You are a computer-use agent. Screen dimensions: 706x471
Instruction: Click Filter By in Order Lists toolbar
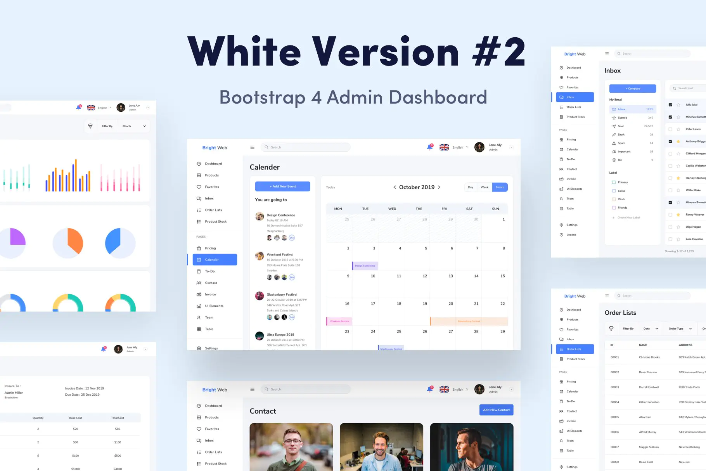point(628,329)
